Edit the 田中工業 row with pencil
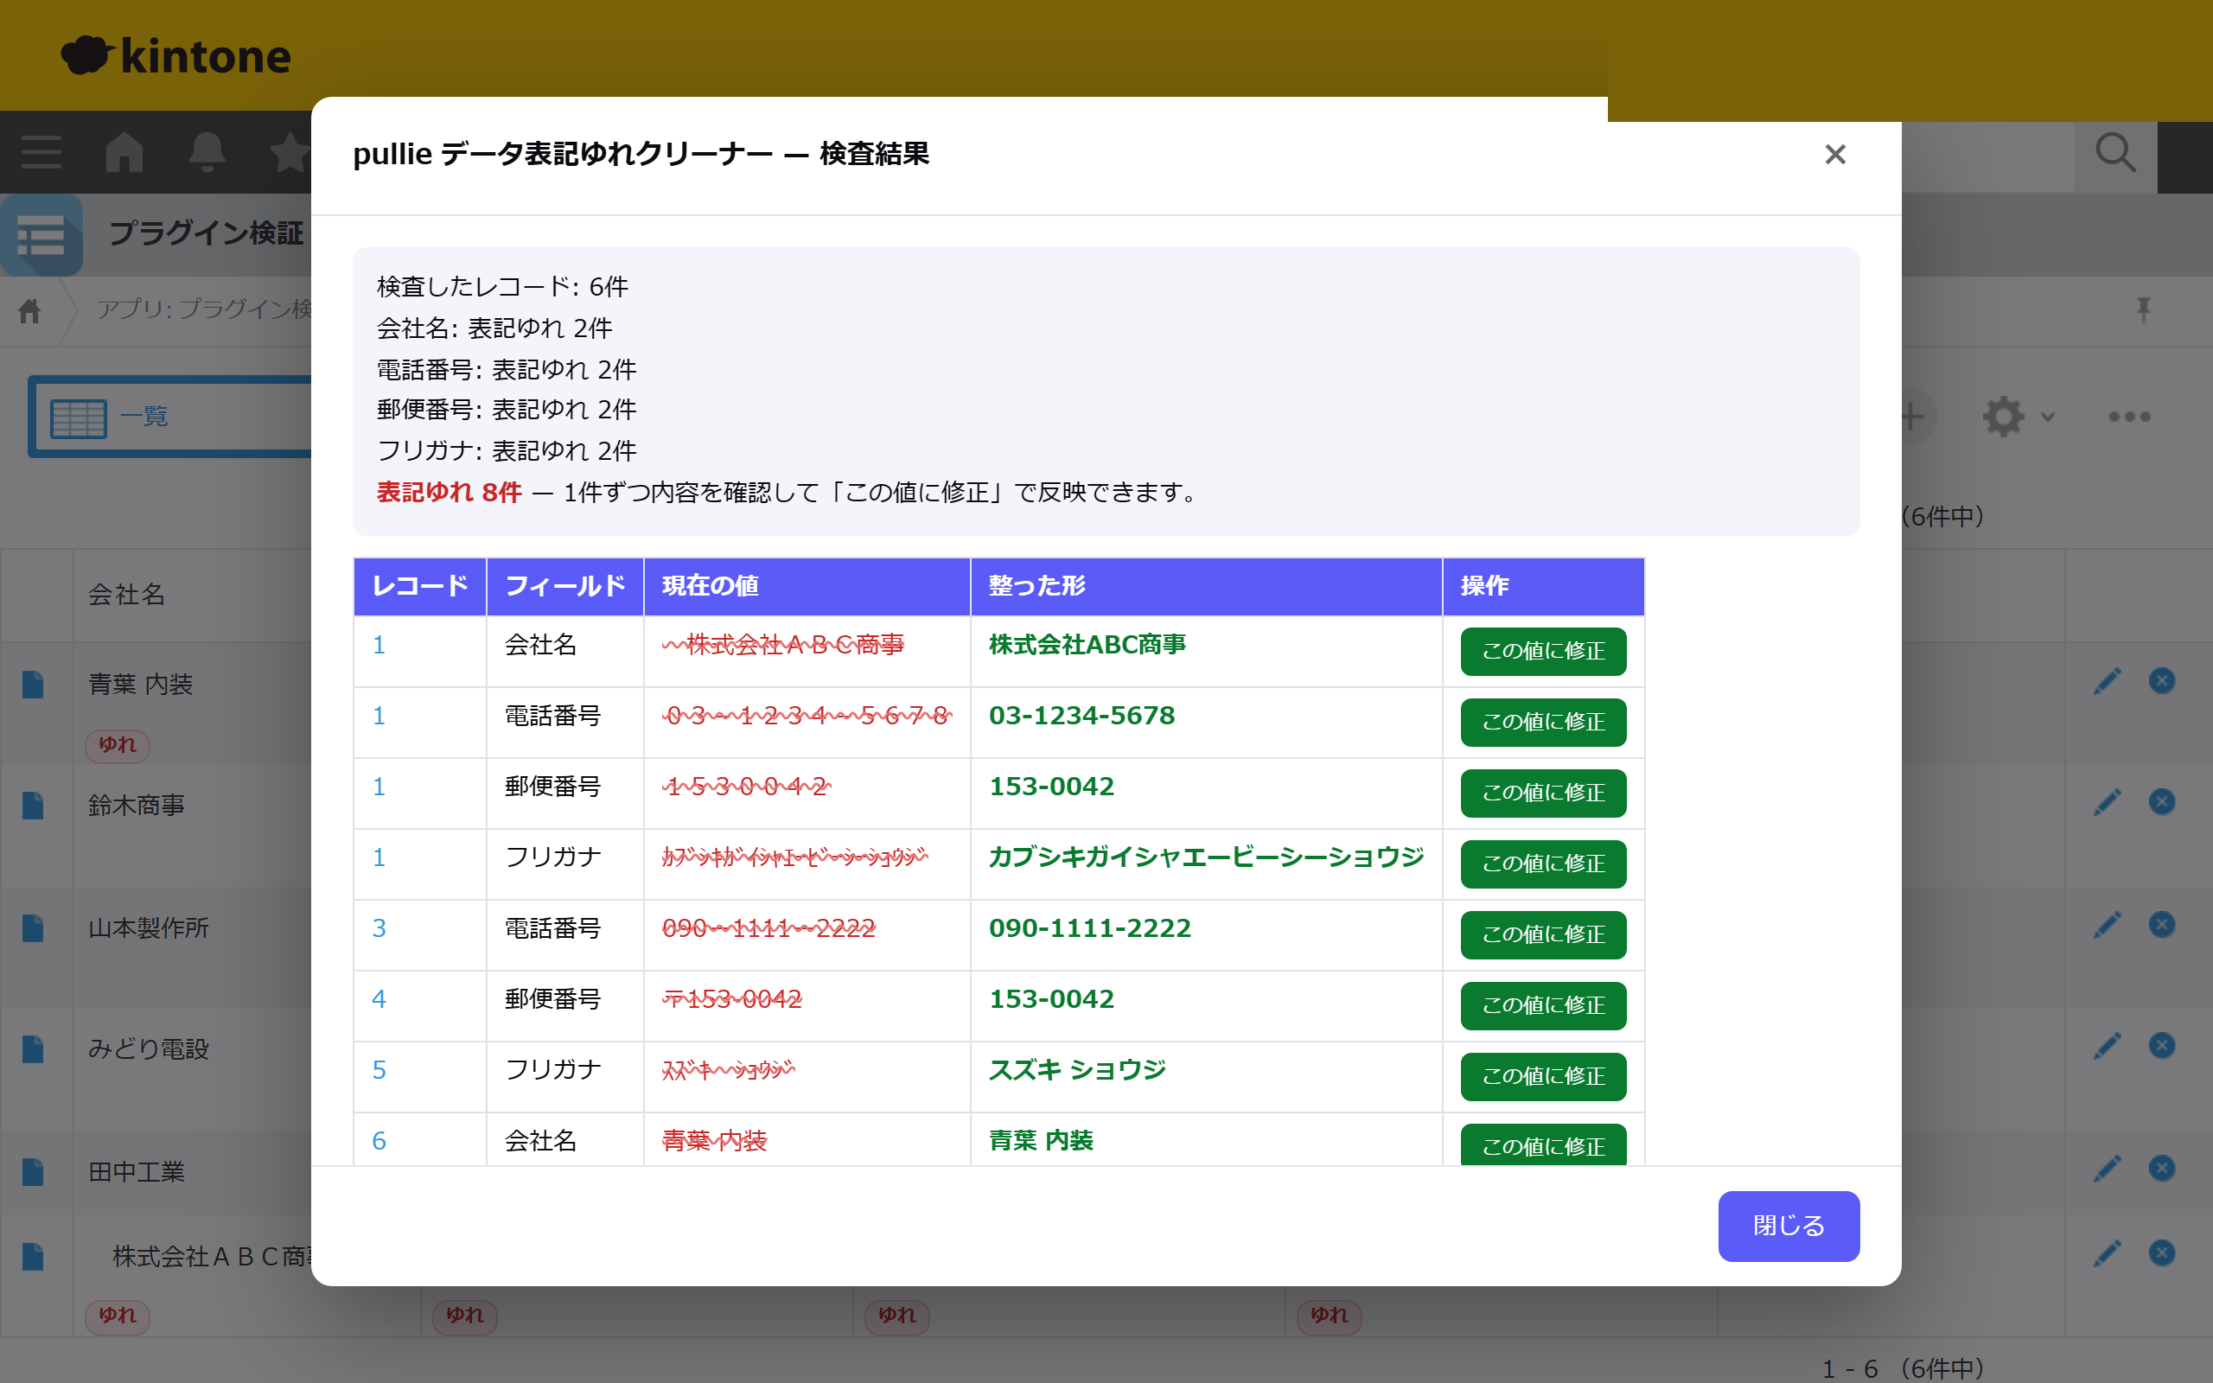Image resolution: width=2213 pixels, height=1383 pixels. click(x=2107, y=1168)
